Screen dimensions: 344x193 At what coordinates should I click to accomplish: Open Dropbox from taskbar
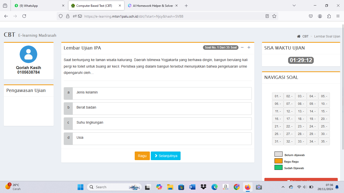(203, 187)
